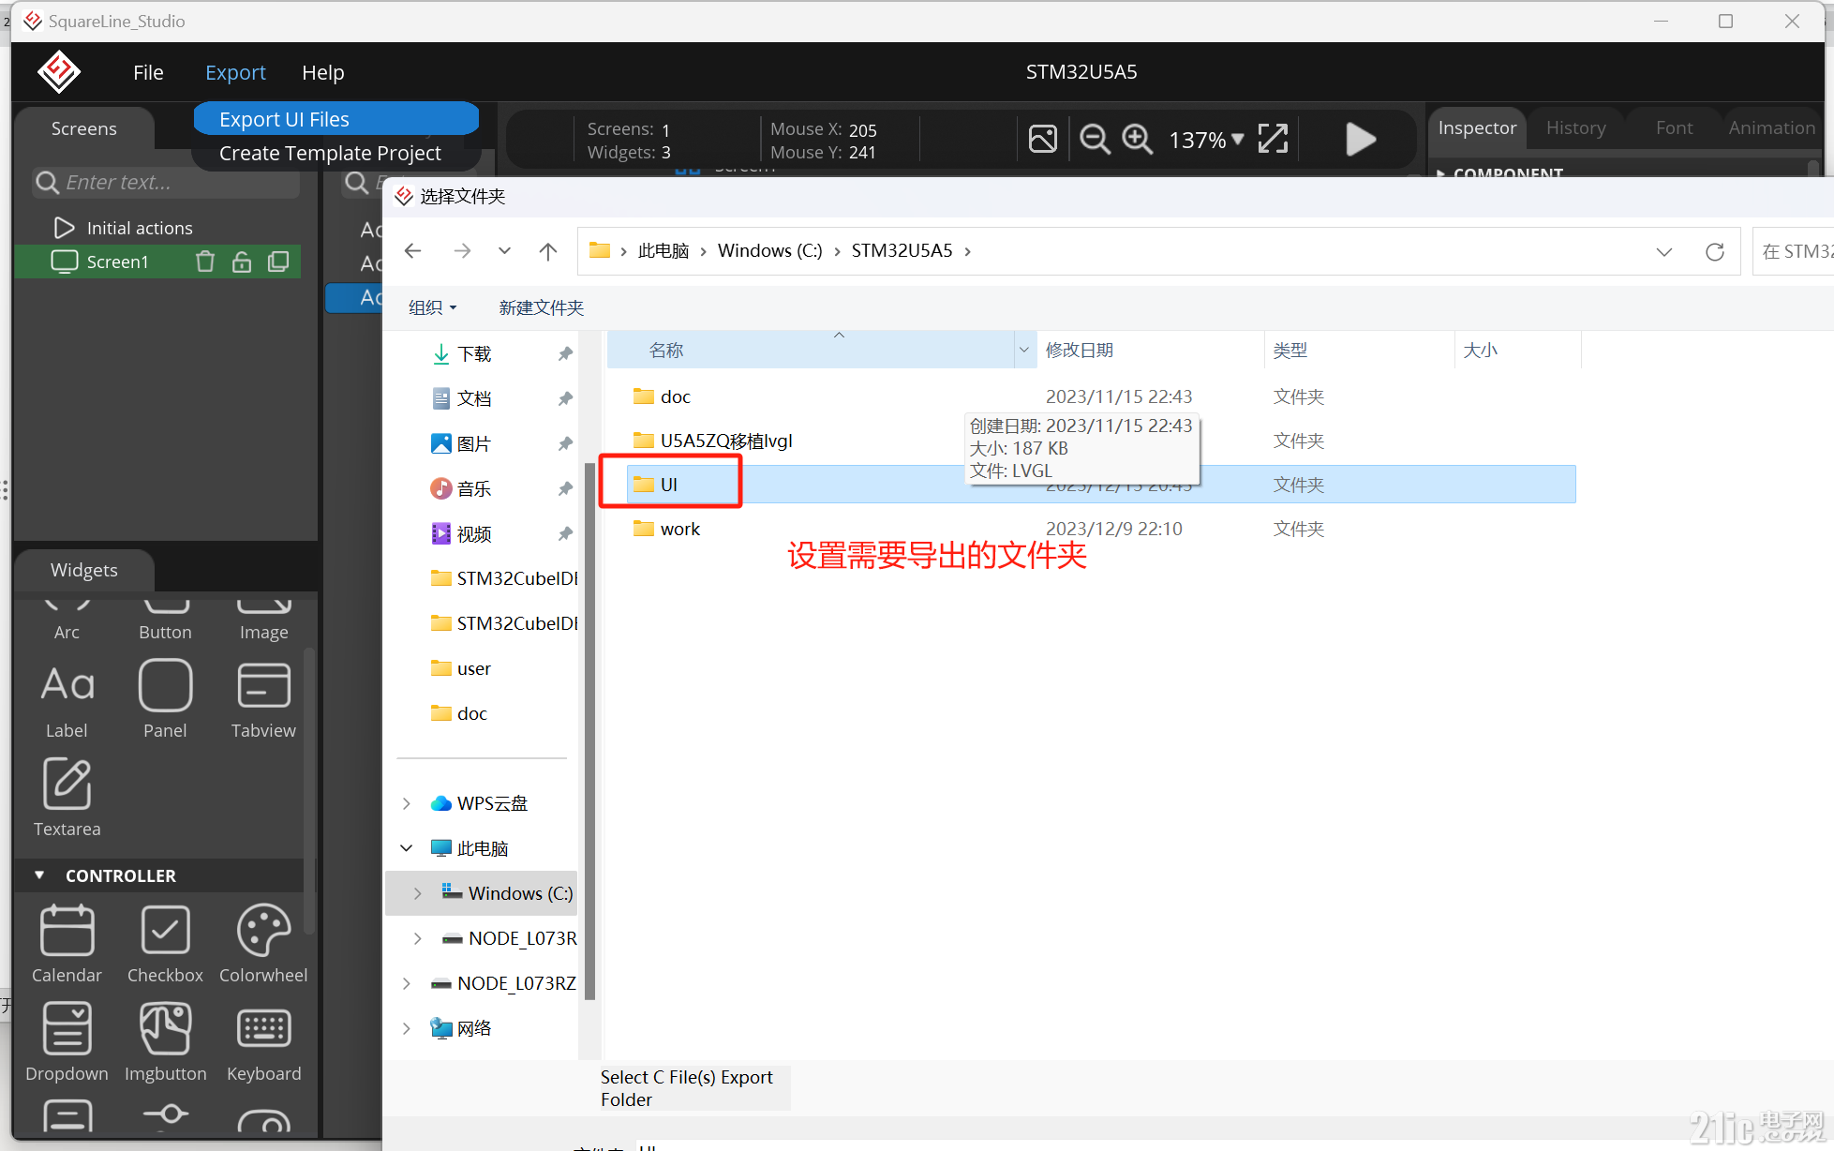The height and width of the screenshot is (1151, 1834).
Task: Refresh the folder view
Action: tap(1715, 251)
